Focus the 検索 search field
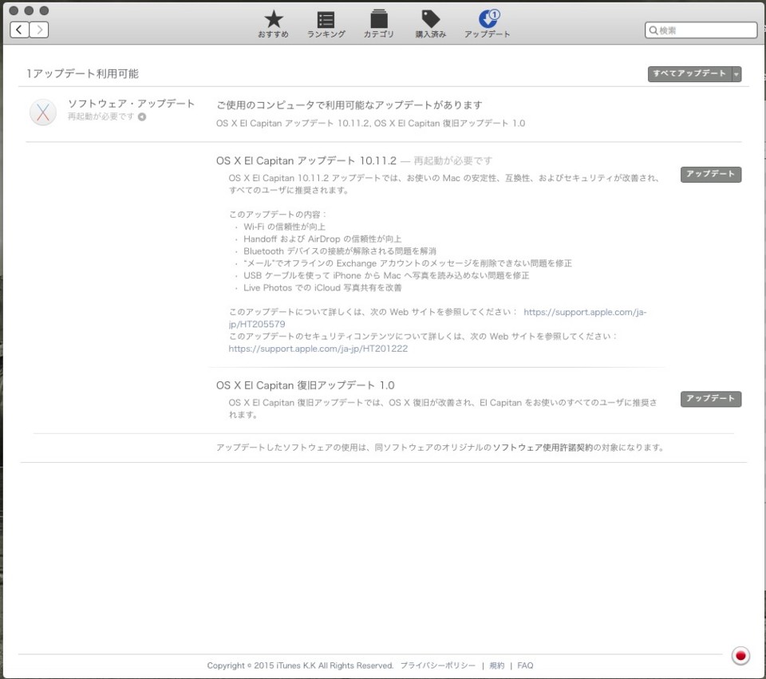This screenshot has width=766, height=679. coord(701,30)
